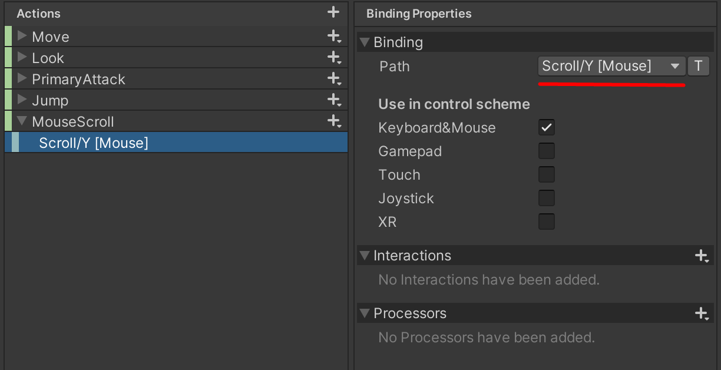Add another binding to MouseScroll
721x370 pixels.
(x=333, y=121)
